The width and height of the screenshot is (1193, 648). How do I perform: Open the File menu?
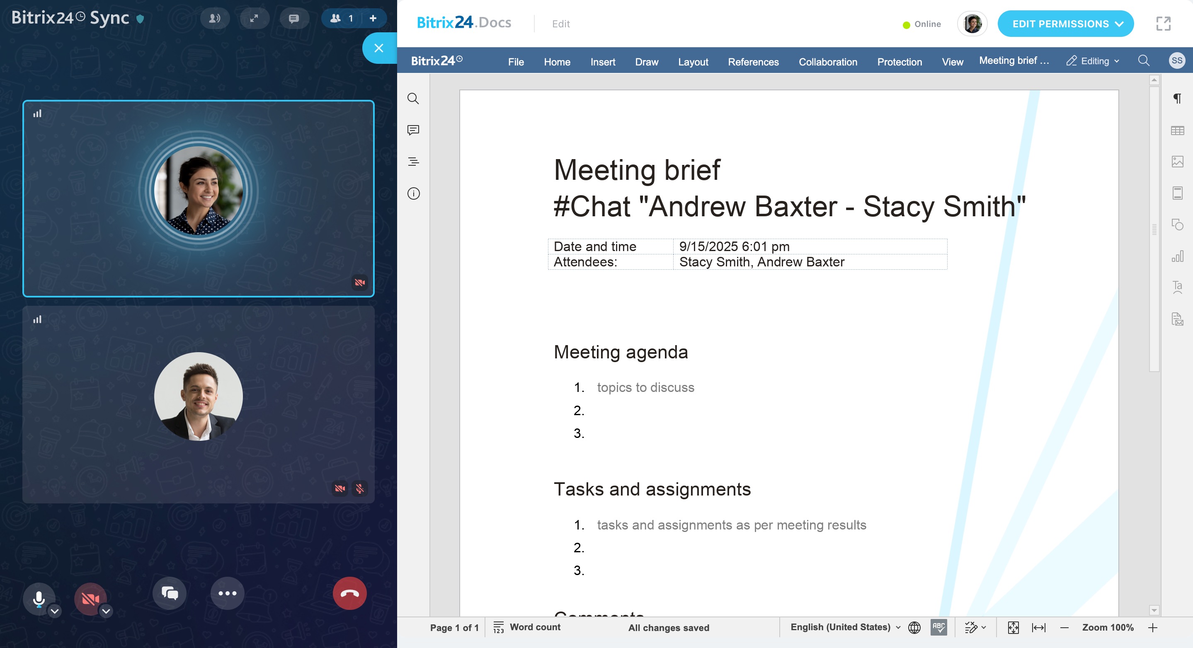pyautogui.click(x=516, y=62)
